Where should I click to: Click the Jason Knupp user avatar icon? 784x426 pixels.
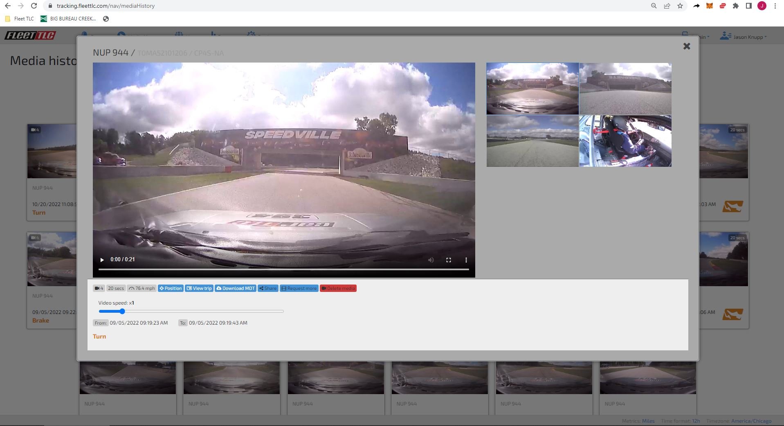[726, 36]
